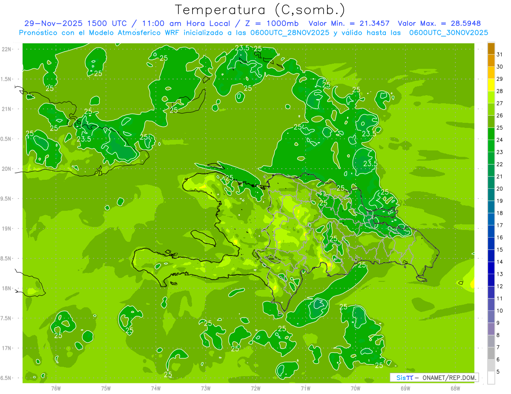Click the legend value '21'

pyautogui.click(x=500, y=176)
